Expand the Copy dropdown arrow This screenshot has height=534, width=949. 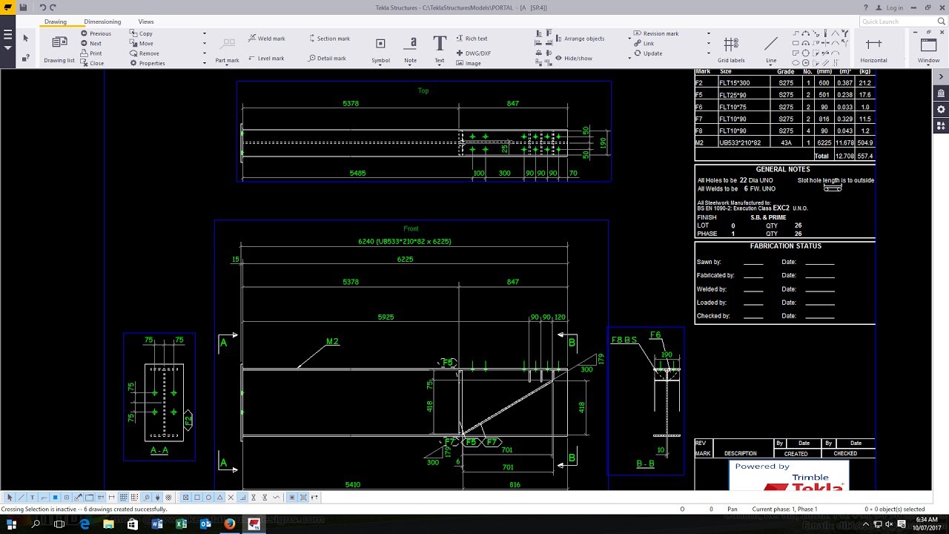(x=205, y=33)
